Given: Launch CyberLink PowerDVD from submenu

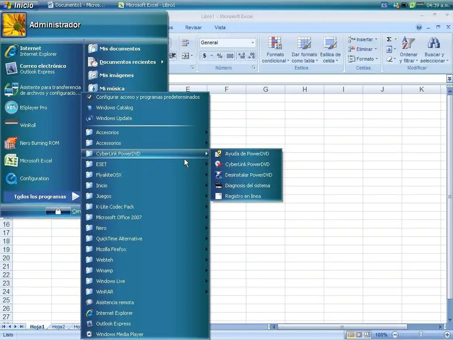Looking at the screenshot, I should (247, 164).
